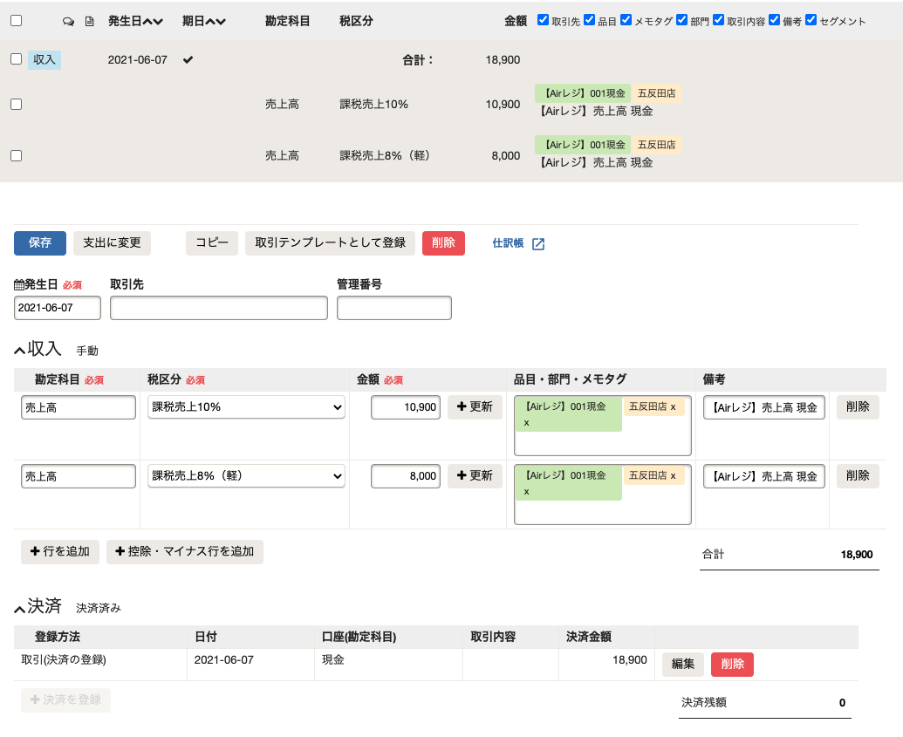
Task: Delete the 課税売上10% income row
Action: pyautogui.click(x=858, y=407)
